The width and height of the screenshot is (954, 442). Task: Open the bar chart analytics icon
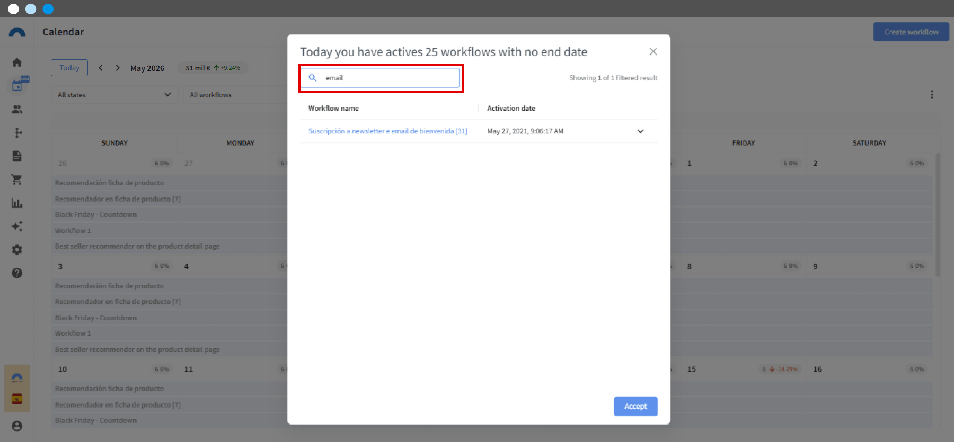[17, 203]
